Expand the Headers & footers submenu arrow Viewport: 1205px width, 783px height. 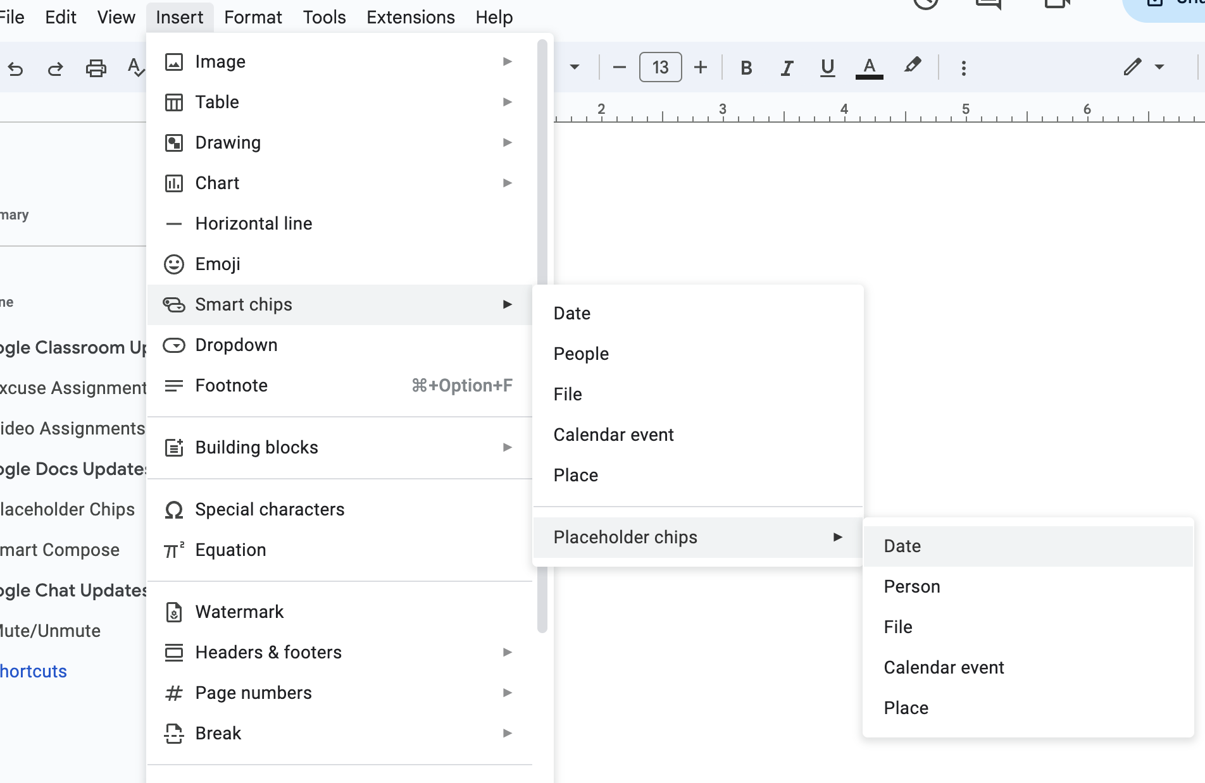point(507,652)
